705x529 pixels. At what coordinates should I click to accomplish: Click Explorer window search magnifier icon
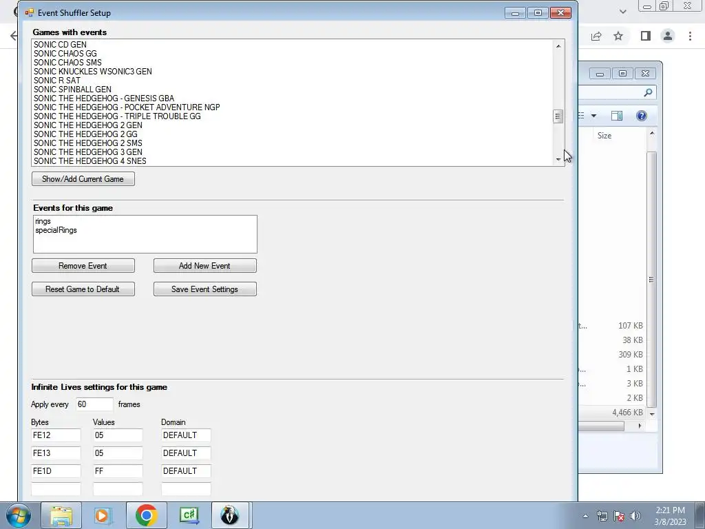tap(648, 93)
